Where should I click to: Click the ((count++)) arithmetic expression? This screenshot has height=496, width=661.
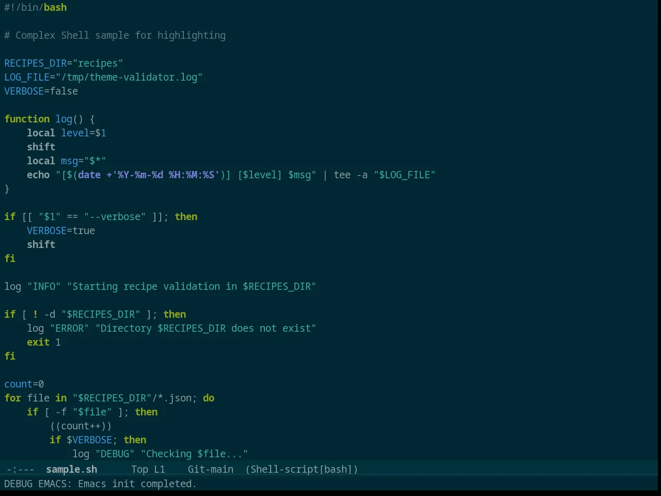click(x=81, y=426)
